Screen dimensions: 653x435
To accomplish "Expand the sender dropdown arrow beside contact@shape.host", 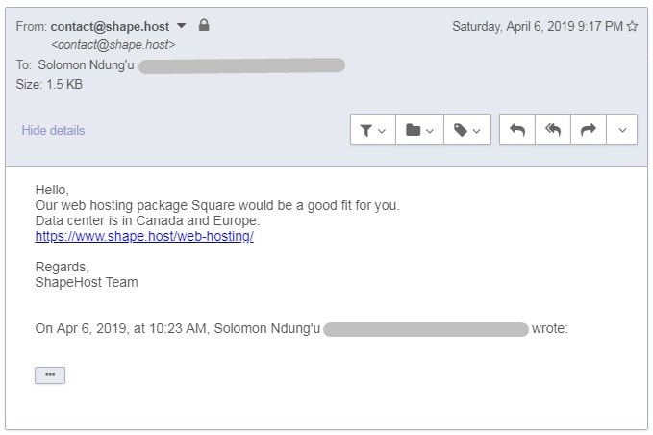I will (x=181, y=26).
